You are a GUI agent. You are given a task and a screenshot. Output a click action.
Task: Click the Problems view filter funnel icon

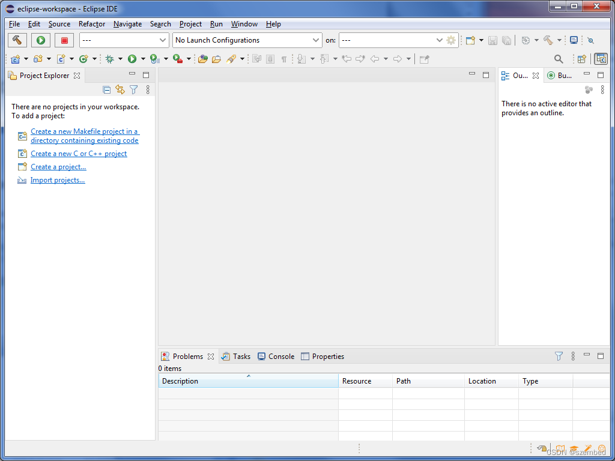click(559, 356)
